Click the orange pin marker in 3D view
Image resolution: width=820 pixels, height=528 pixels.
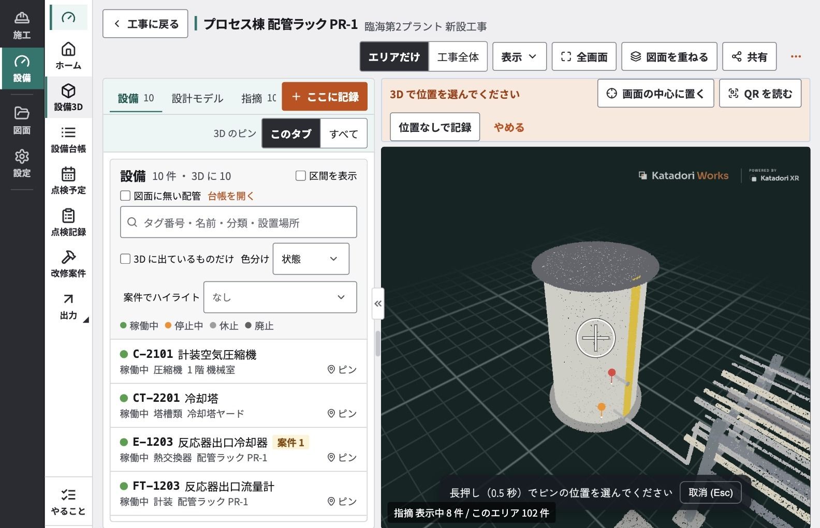602,409
